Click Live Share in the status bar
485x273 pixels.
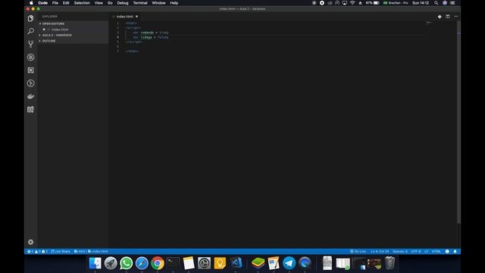coord(61,251)
